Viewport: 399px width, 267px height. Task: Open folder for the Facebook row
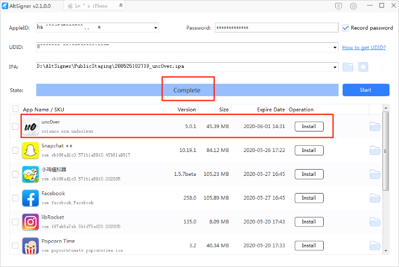tap(375, 198)
